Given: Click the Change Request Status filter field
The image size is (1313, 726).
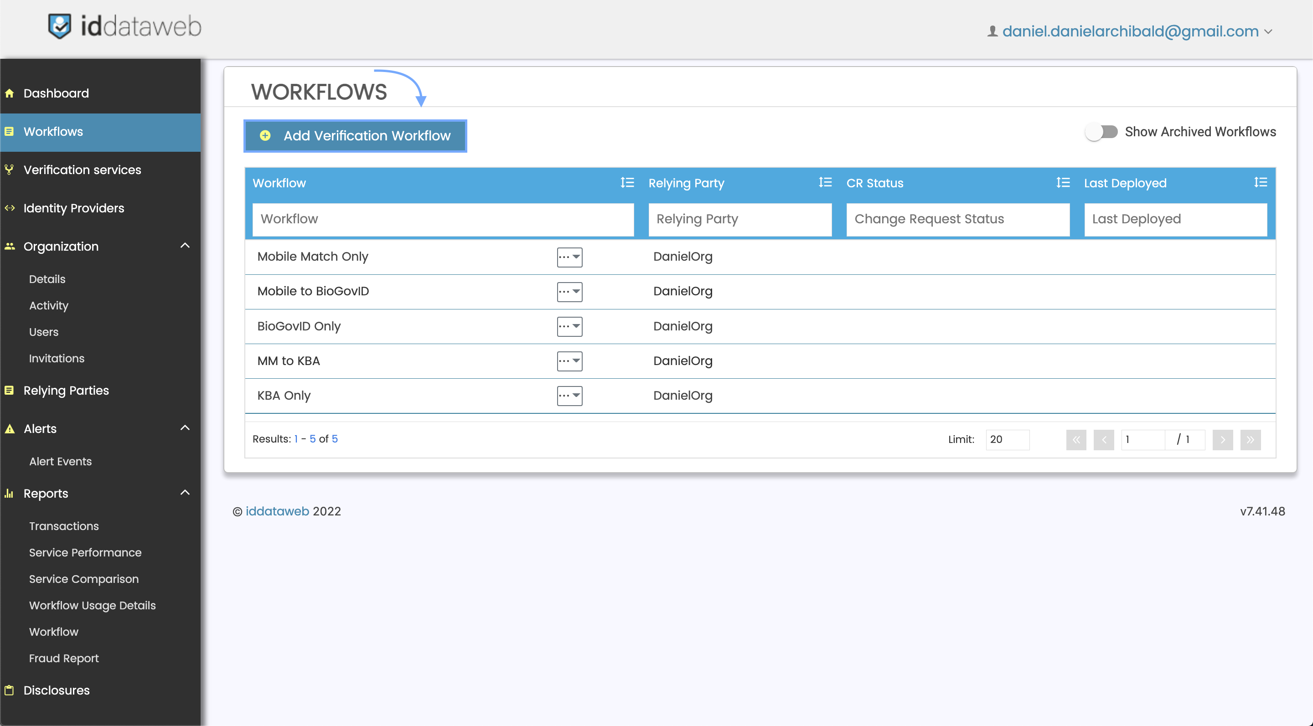Looking at the screenshot, I should click(x=957, y=219).
